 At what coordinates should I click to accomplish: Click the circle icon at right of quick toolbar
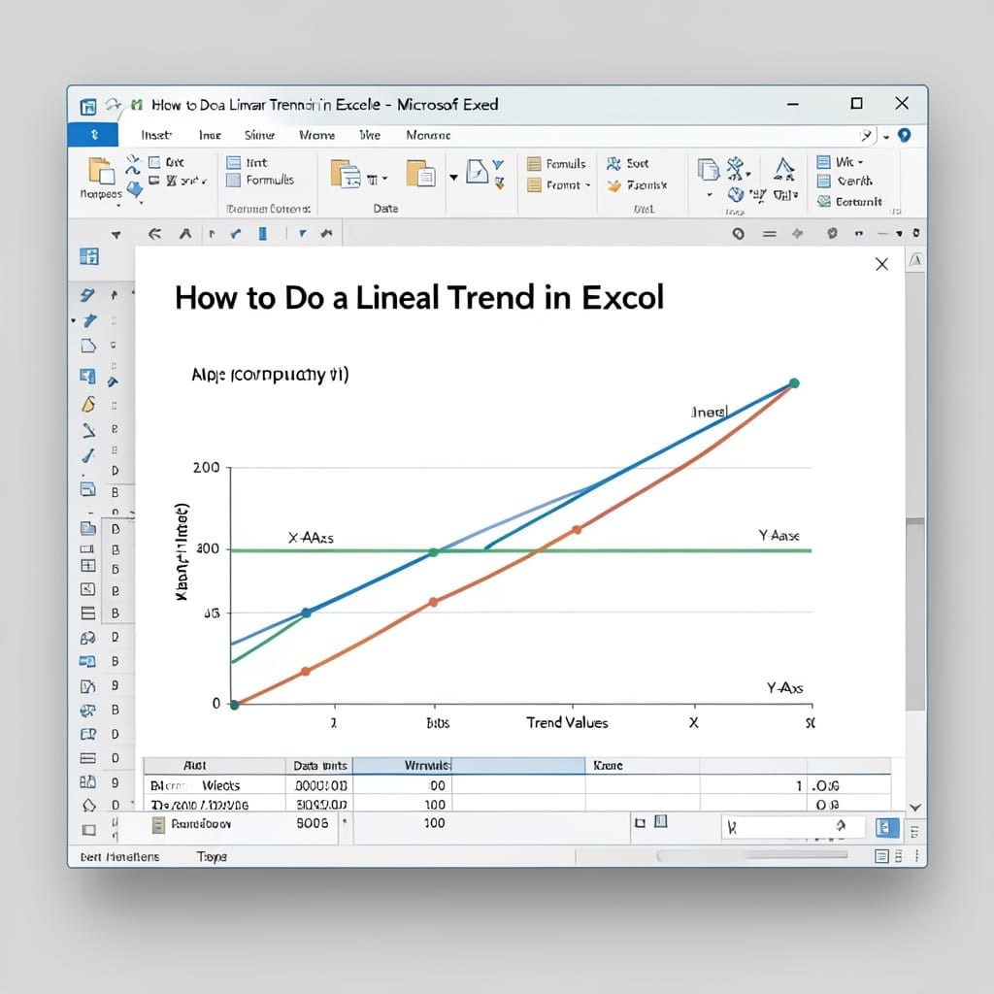(738, 234)
